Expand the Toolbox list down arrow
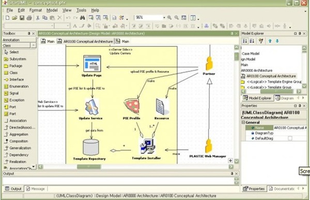310x200 pixels. [34, 166]
